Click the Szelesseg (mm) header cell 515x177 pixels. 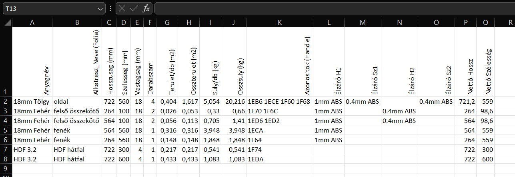pos(124,61)
